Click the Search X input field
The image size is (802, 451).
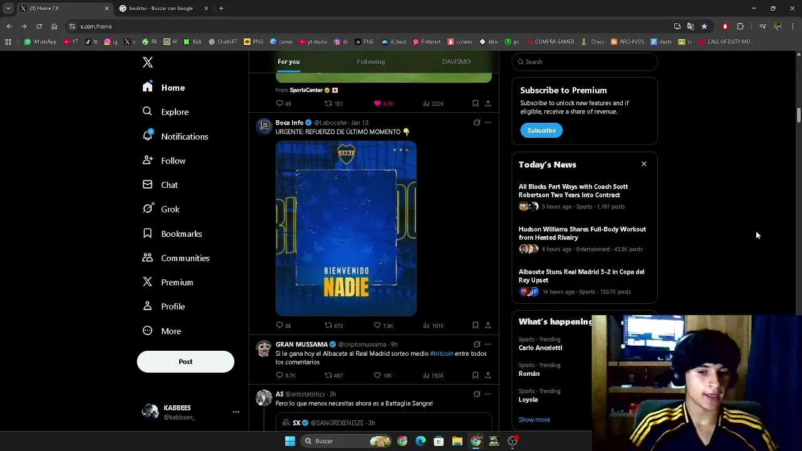point(585,61)
